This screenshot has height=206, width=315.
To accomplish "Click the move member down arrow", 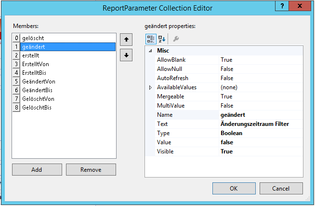I will [x=126, y=55].
